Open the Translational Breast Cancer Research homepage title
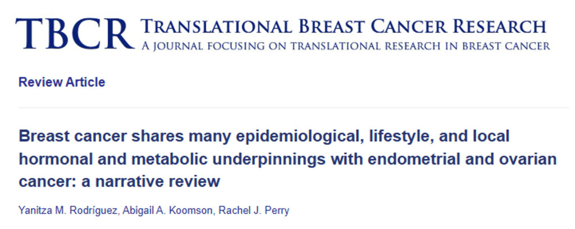 tap(344, 26)
